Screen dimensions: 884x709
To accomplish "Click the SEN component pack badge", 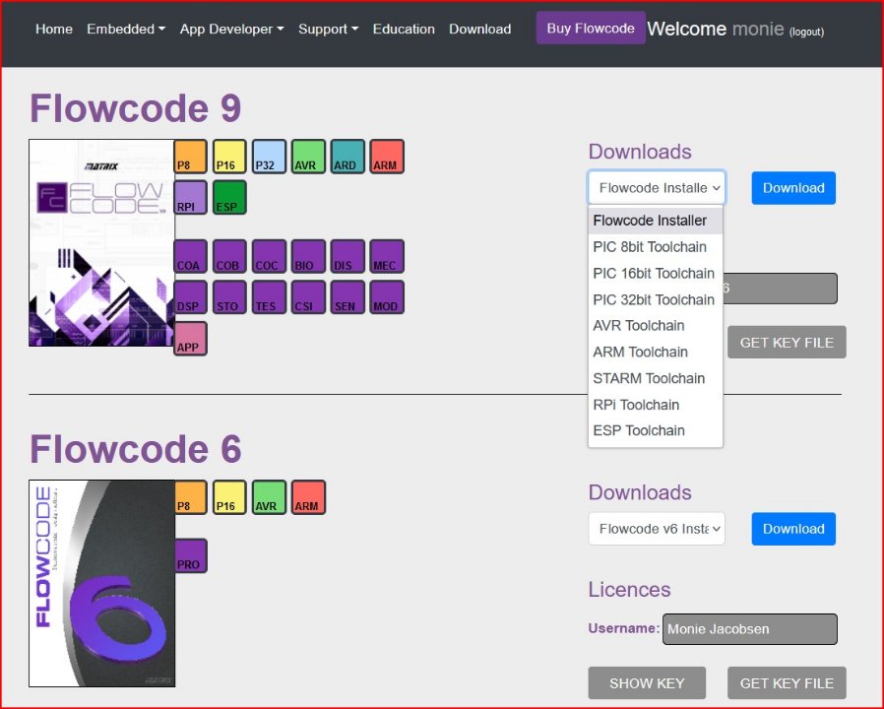I will pos(347,296).
